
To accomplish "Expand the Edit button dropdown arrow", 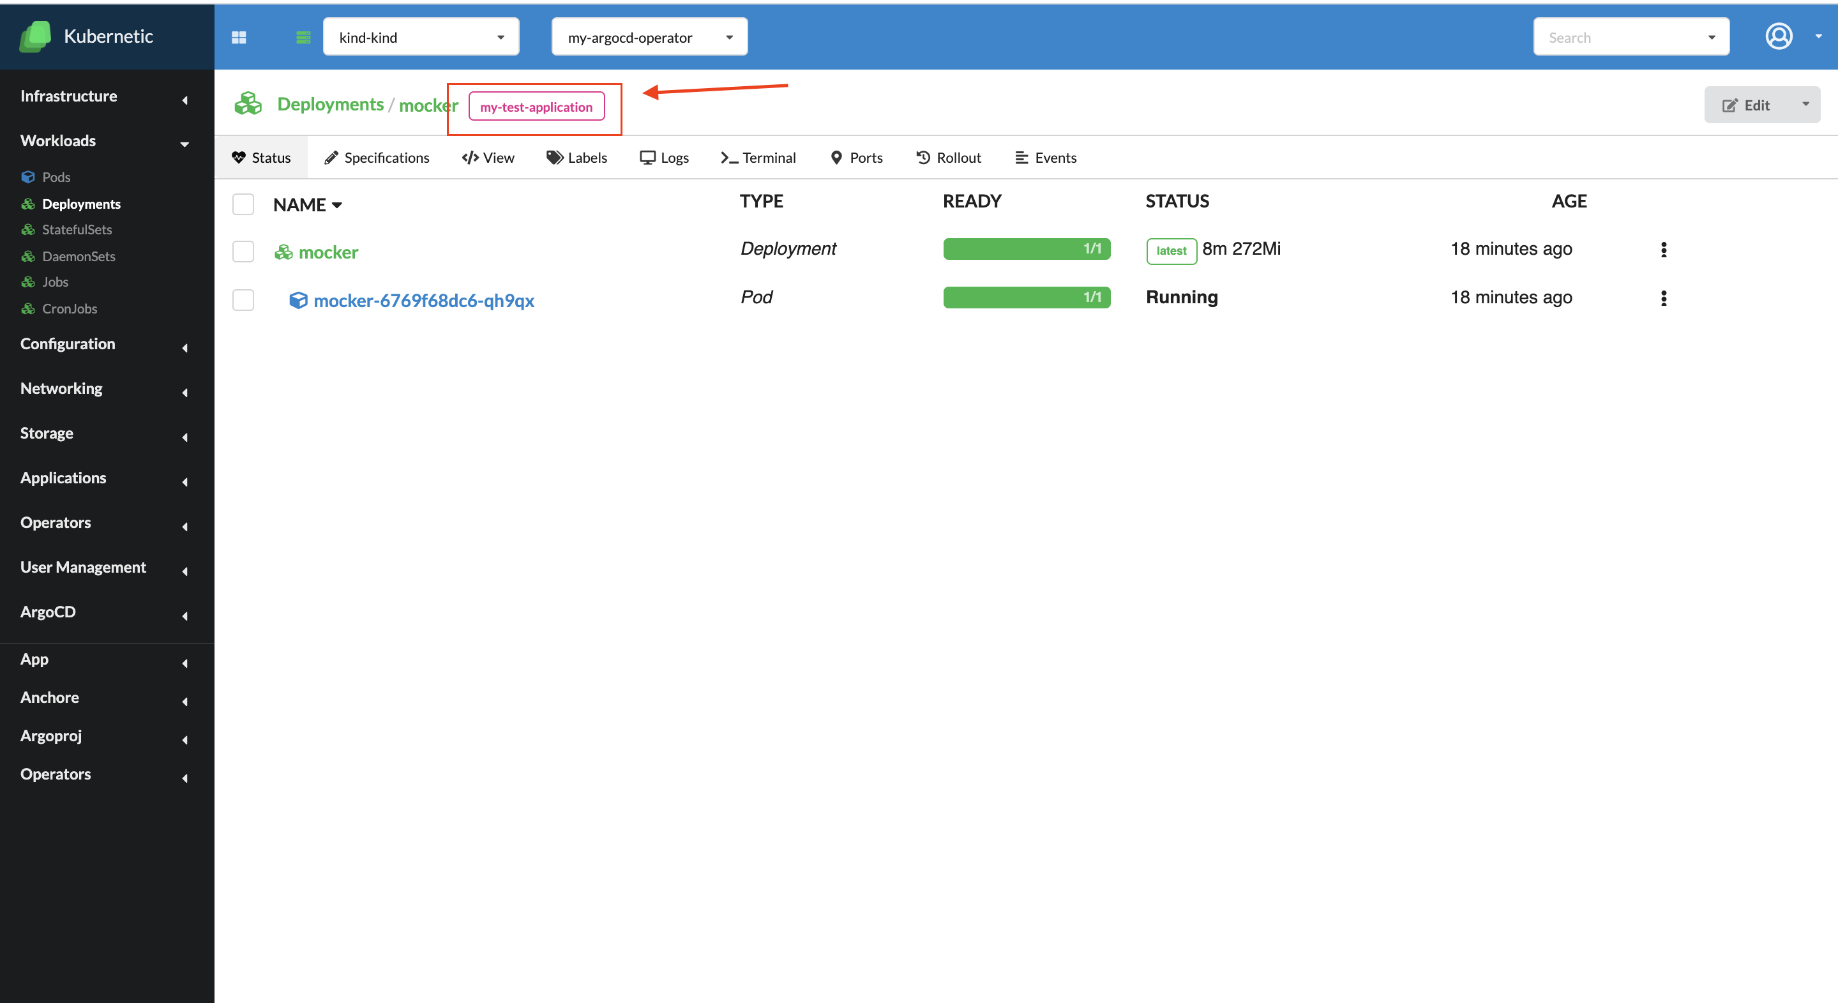I will tap(1805, 104).
